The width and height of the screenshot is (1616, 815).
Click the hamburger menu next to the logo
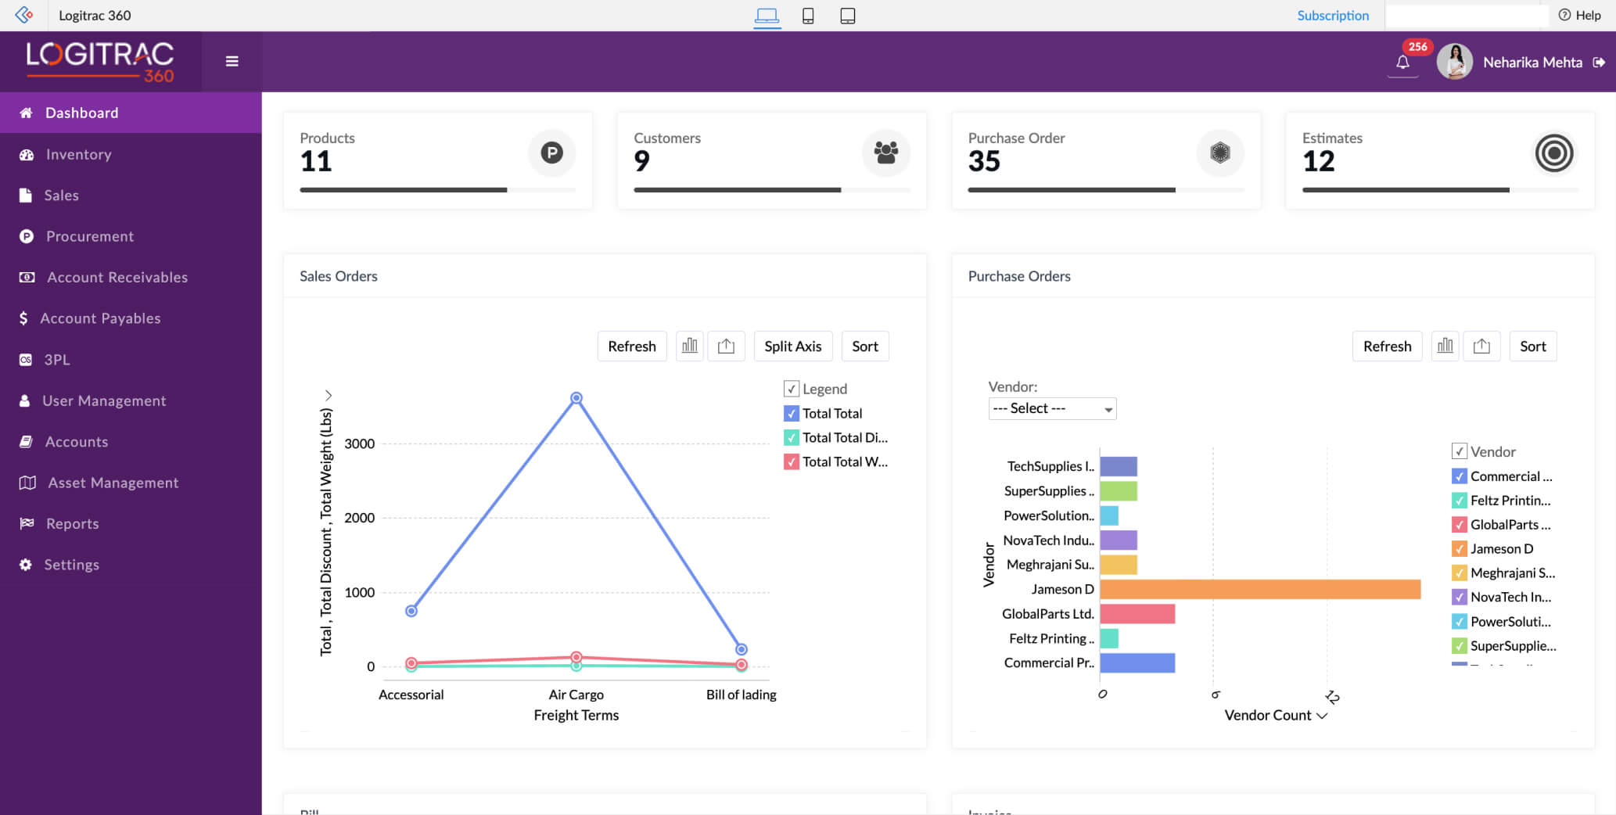(232, 61)
